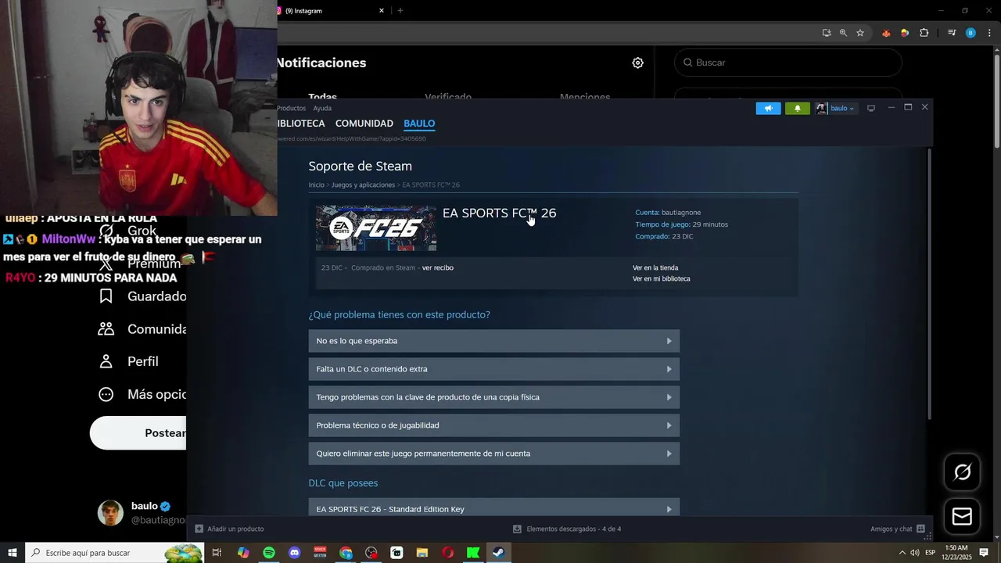1001x563 pixels.
Task: Select 'Problema técnico o de jugabilidad'
Action: [x=494, y=425]
